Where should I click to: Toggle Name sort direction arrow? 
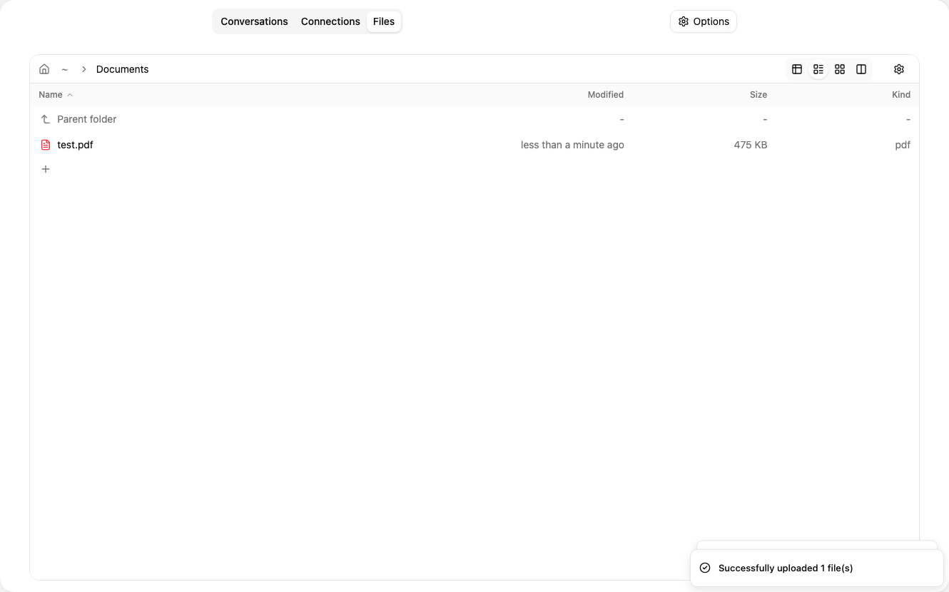tap(70, 95)
